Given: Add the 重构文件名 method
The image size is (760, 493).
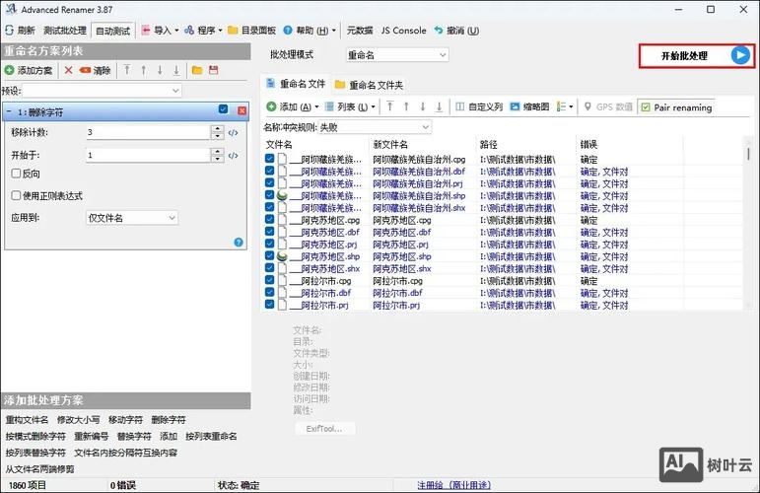Looking at the screenshot, I should tap(28, 420).
